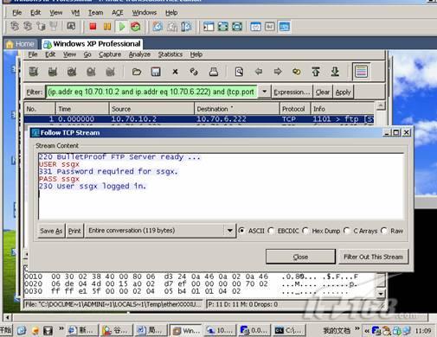Click the Win... taskbar button
The width and height of the screenshot is (437, 337).
click(x=186, y=330)
